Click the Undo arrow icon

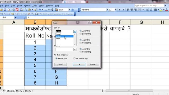[x=40, y=10]
